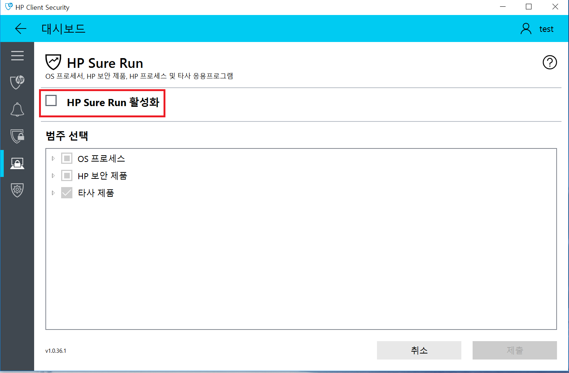Open shield with padlock sidebar icon
This screenshot has height=373, width=569.
[x=17, y=136]
